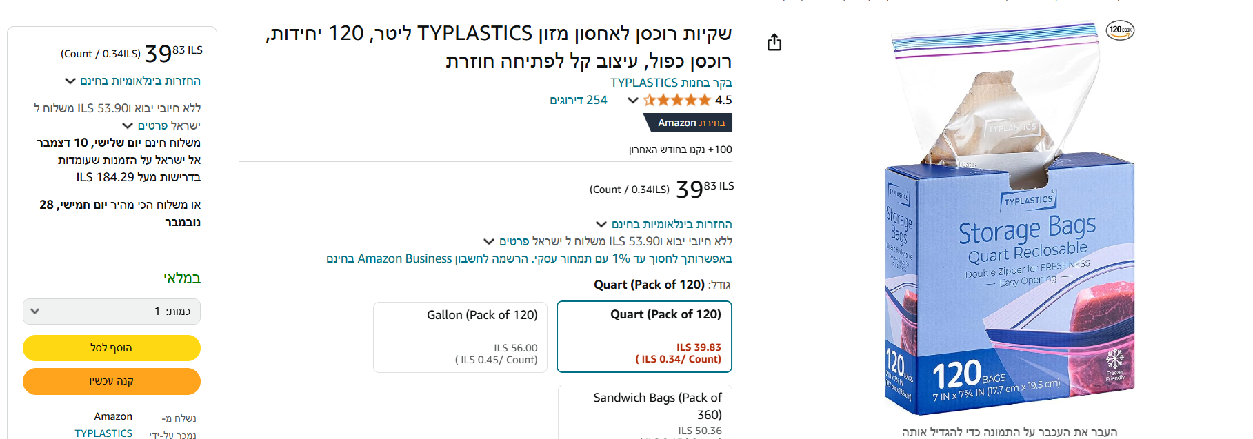Viewport: 1253px width, 439px height.
Task: Open rating breakdown chevron next to stars
Action: 632,101
